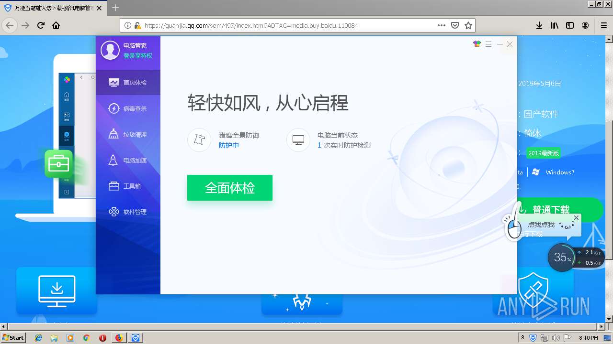The width and height of the screenshot is (613, 344).
Task: Start the 全面体检 full checkup
Action: pyautogui.click(x=230, y=188)
